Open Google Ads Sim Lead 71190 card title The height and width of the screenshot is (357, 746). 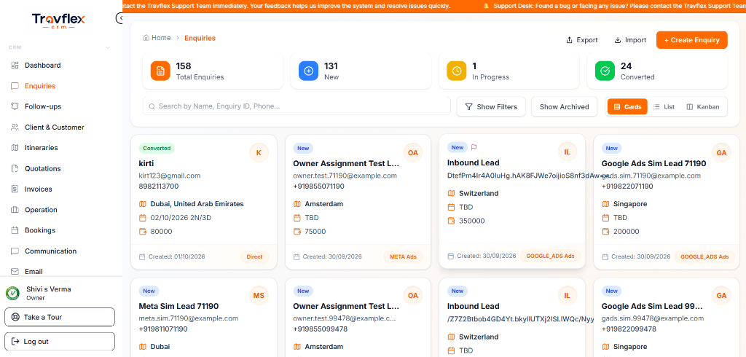click(653, 163)
